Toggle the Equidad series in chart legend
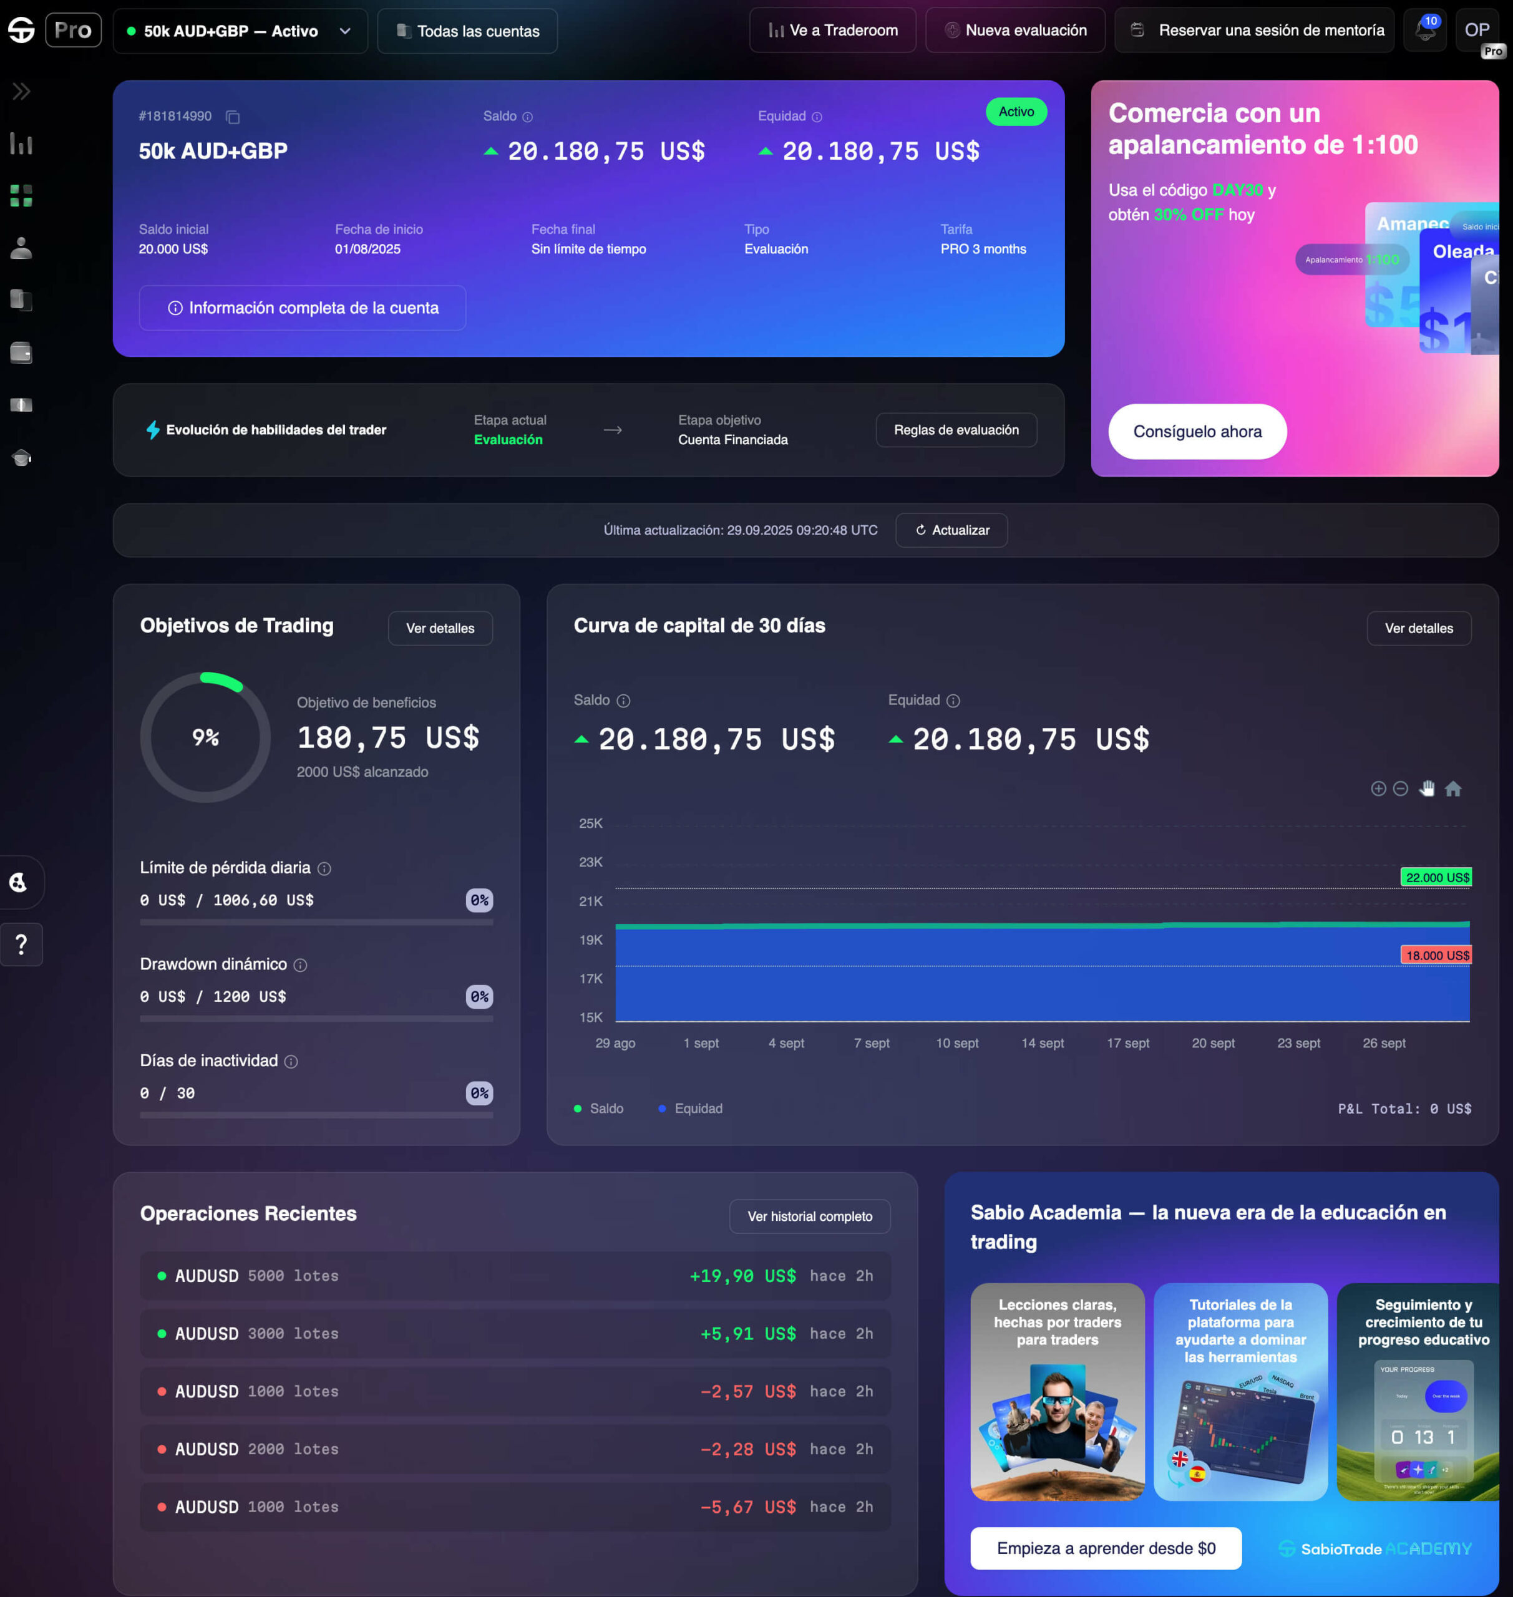 [691, 1108]
